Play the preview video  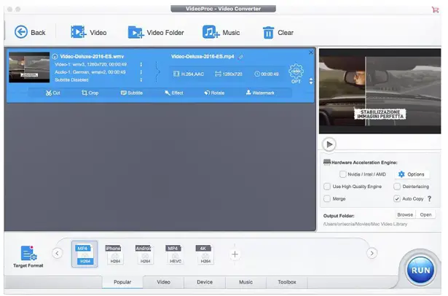click(329, 144)
